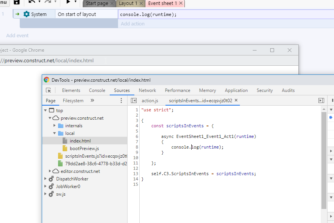
Task: Click the DispatchWorker gear icon
Action: coord(51,179)
